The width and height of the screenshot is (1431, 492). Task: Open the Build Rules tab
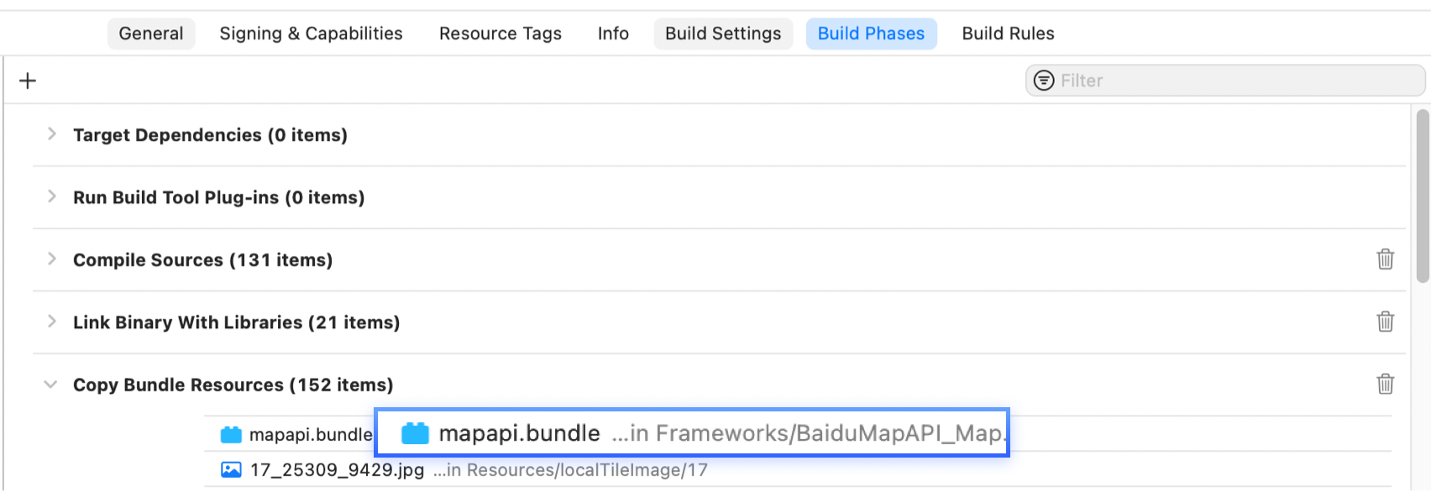point(1008,34)
